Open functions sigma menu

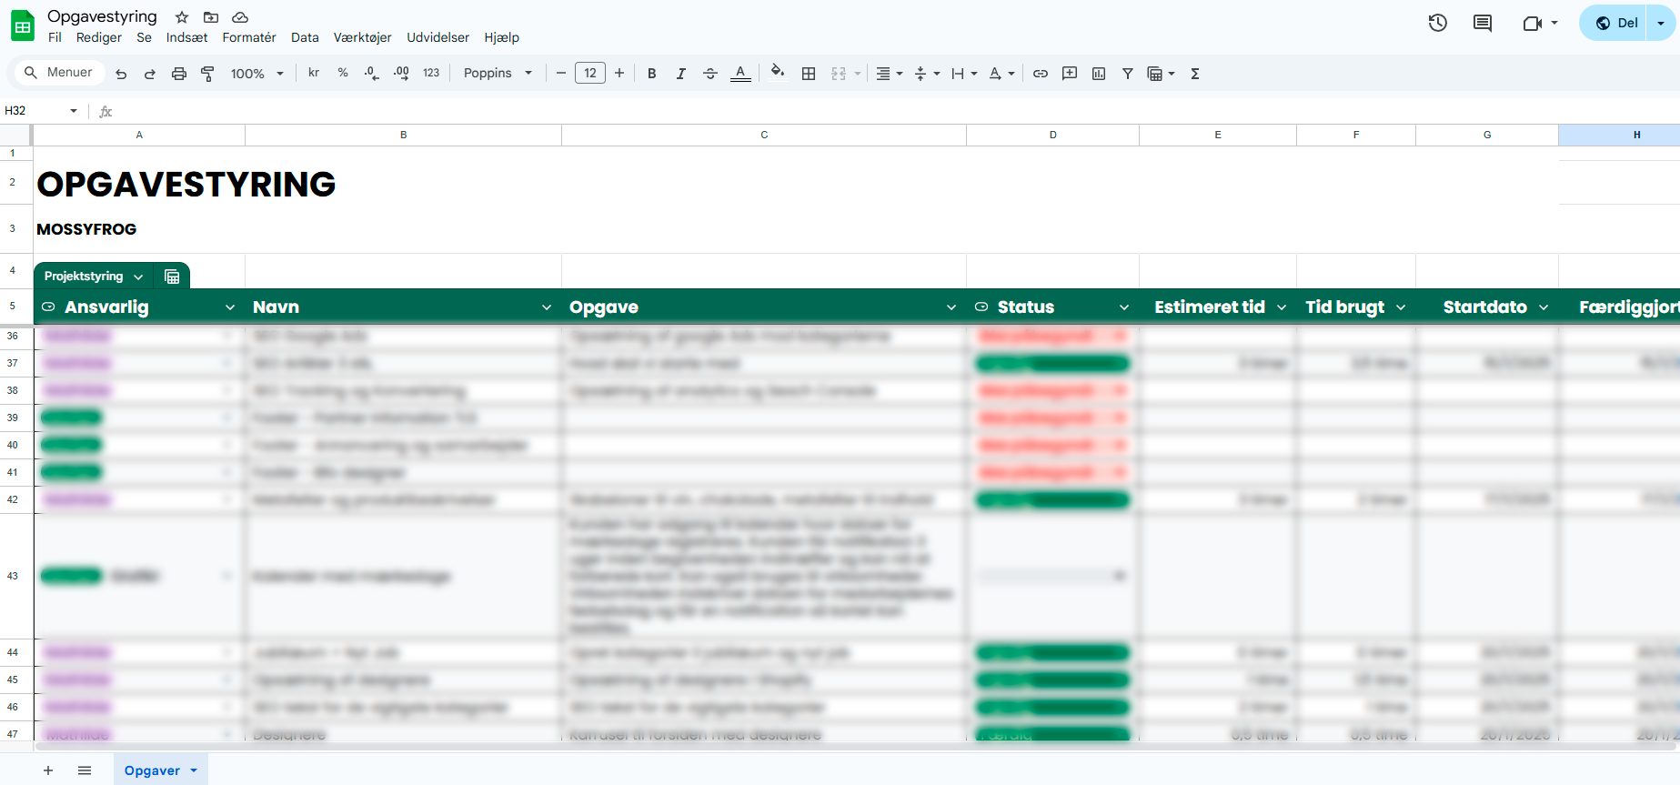[1195, 74]
